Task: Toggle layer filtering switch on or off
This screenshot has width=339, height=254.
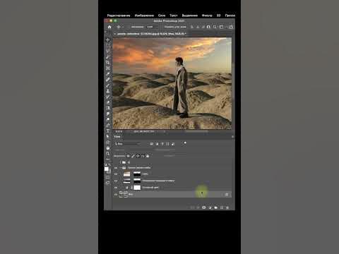Action: [x=184, y=143]
